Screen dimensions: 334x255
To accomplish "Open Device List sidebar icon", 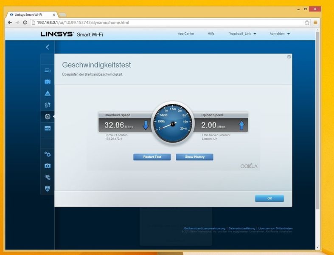I will click(48, 71).
